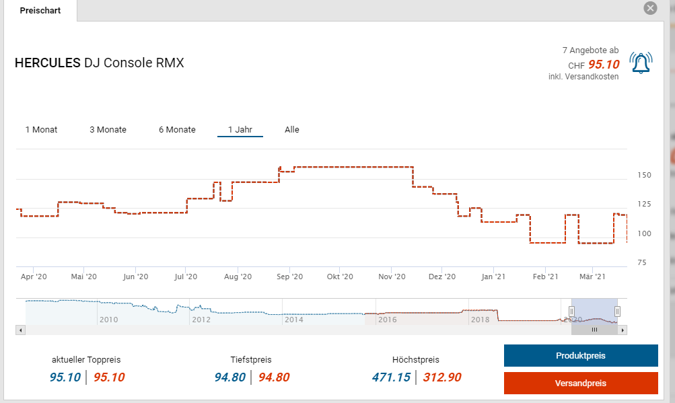This screenshot has width=675, height=403.
Task: Select the Preischart tab
Action: [x=40, y=11]
